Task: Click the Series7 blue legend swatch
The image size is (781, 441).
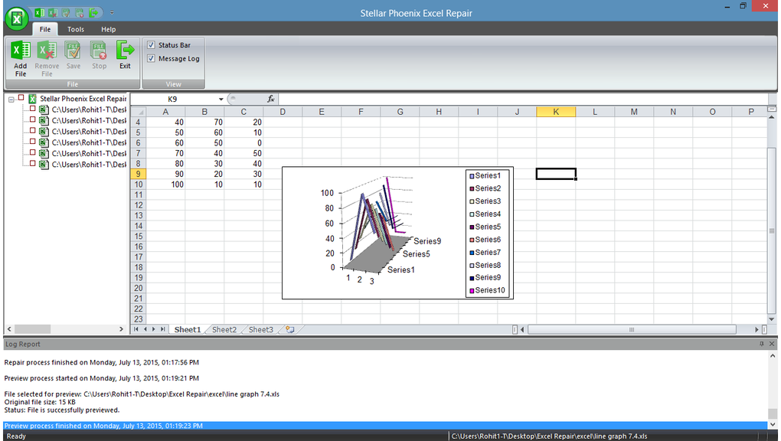Action: click(x=472, y=253)
